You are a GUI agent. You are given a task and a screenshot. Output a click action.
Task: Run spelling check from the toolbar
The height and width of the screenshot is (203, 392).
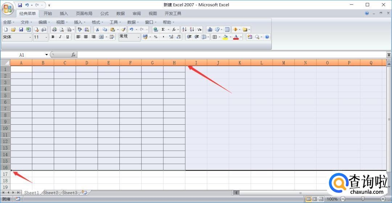[79, 29]
